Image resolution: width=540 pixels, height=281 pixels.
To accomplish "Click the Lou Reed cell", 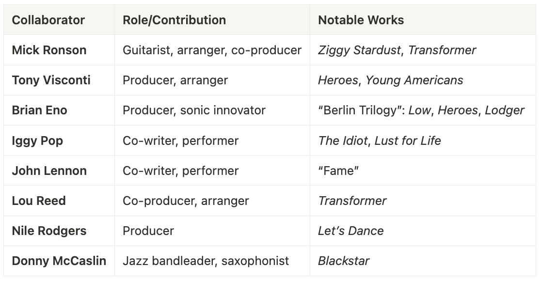I will point(59,201).
